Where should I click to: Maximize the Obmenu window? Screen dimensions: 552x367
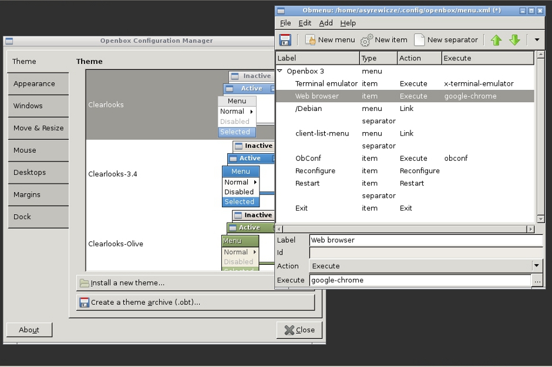pyautogui.click(x=531, y=11)
